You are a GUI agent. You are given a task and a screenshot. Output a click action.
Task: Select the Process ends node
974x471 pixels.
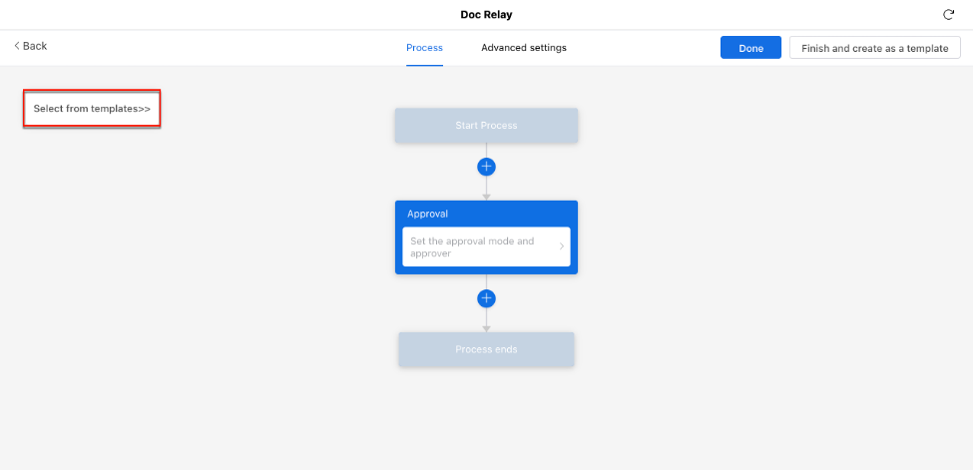486,349
